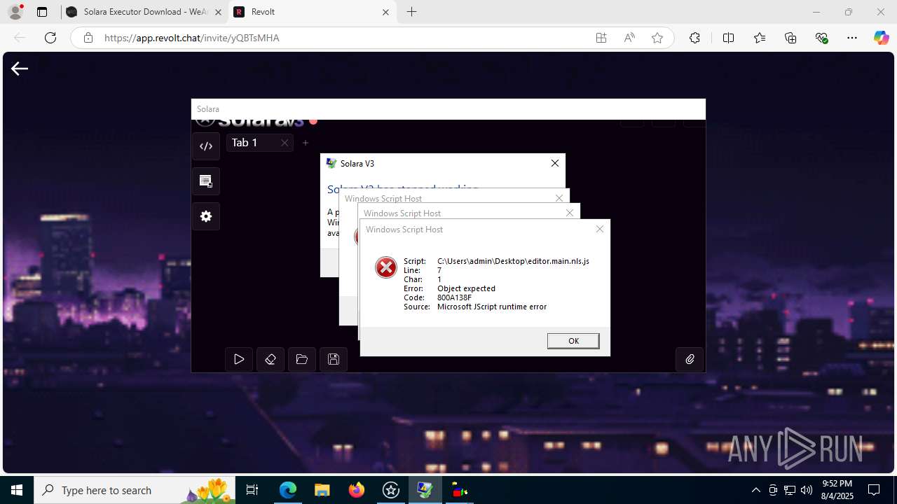This screenshot has width=897, height=504.
Task: Add a new Solara tab
Action: (x=306, y=143)
